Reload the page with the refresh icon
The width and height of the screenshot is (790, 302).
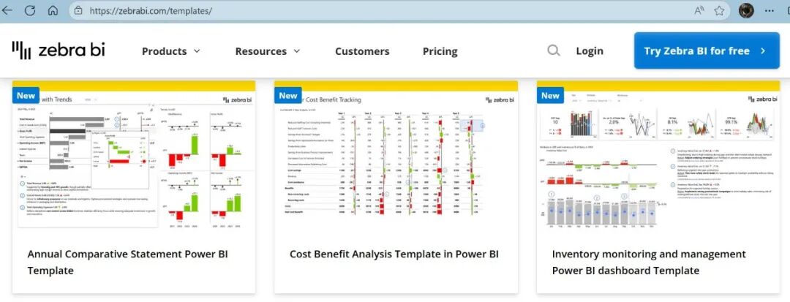(30, 10)
